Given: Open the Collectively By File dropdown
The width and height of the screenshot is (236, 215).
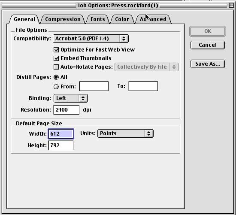Looking at the screenshot, I should click(x=147, y=67).
